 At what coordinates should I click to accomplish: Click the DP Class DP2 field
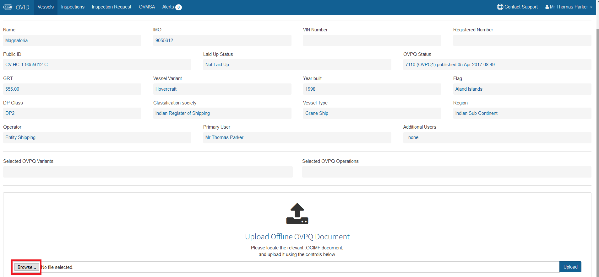[72, 113]
